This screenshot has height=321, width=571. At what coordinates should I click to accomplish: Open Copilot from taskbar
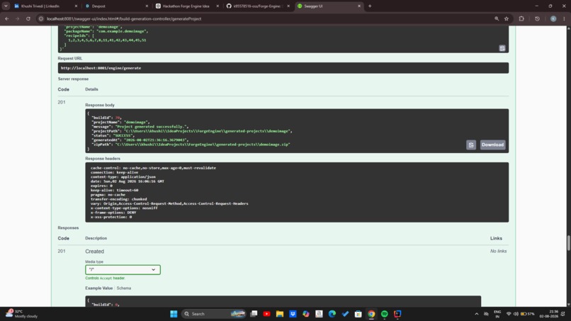click(306, 314)
